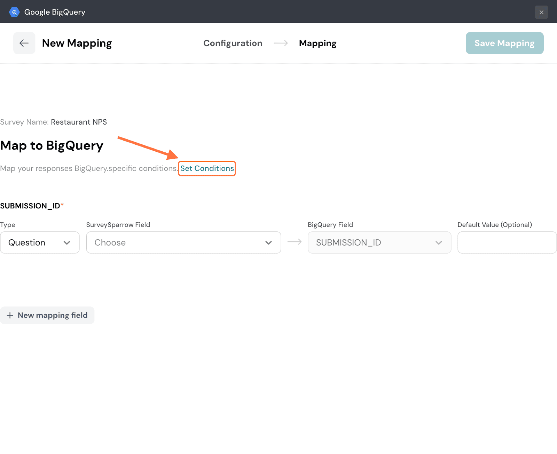Close the Google BigQuery dialog
The height and width of the screenshot is (454, 557).
(x=541, y=12)
